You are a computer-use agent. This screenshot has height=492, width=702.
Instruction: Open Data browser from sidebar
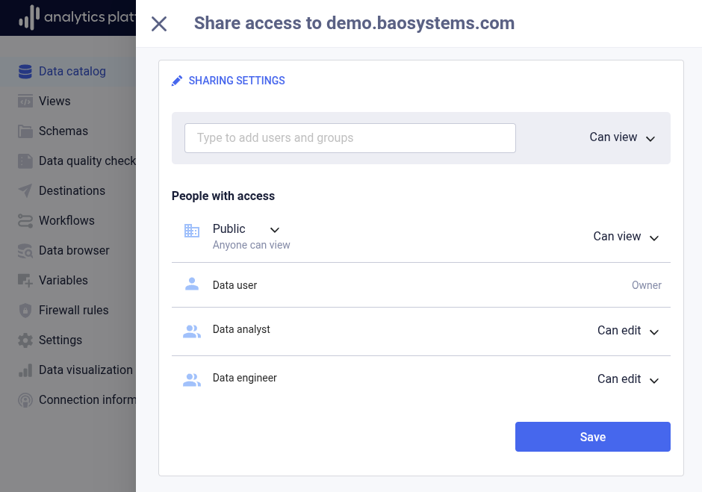point(74,251)
